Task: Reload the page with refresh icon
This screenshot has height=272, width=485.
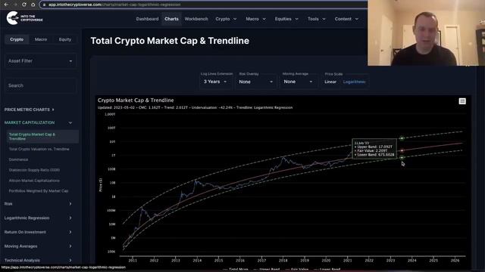Action: click(23, 5)
